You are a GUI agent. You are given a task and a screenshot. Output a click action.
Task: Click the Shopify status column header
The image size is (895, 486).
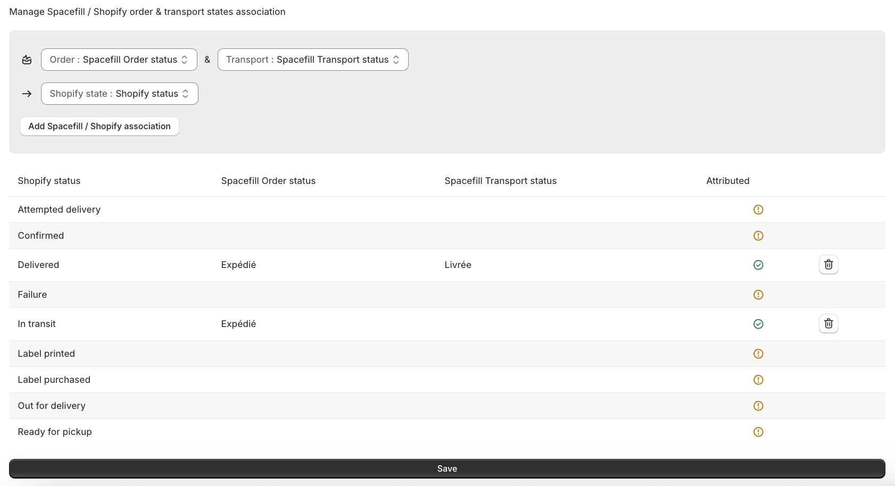(x=49, y=181)
